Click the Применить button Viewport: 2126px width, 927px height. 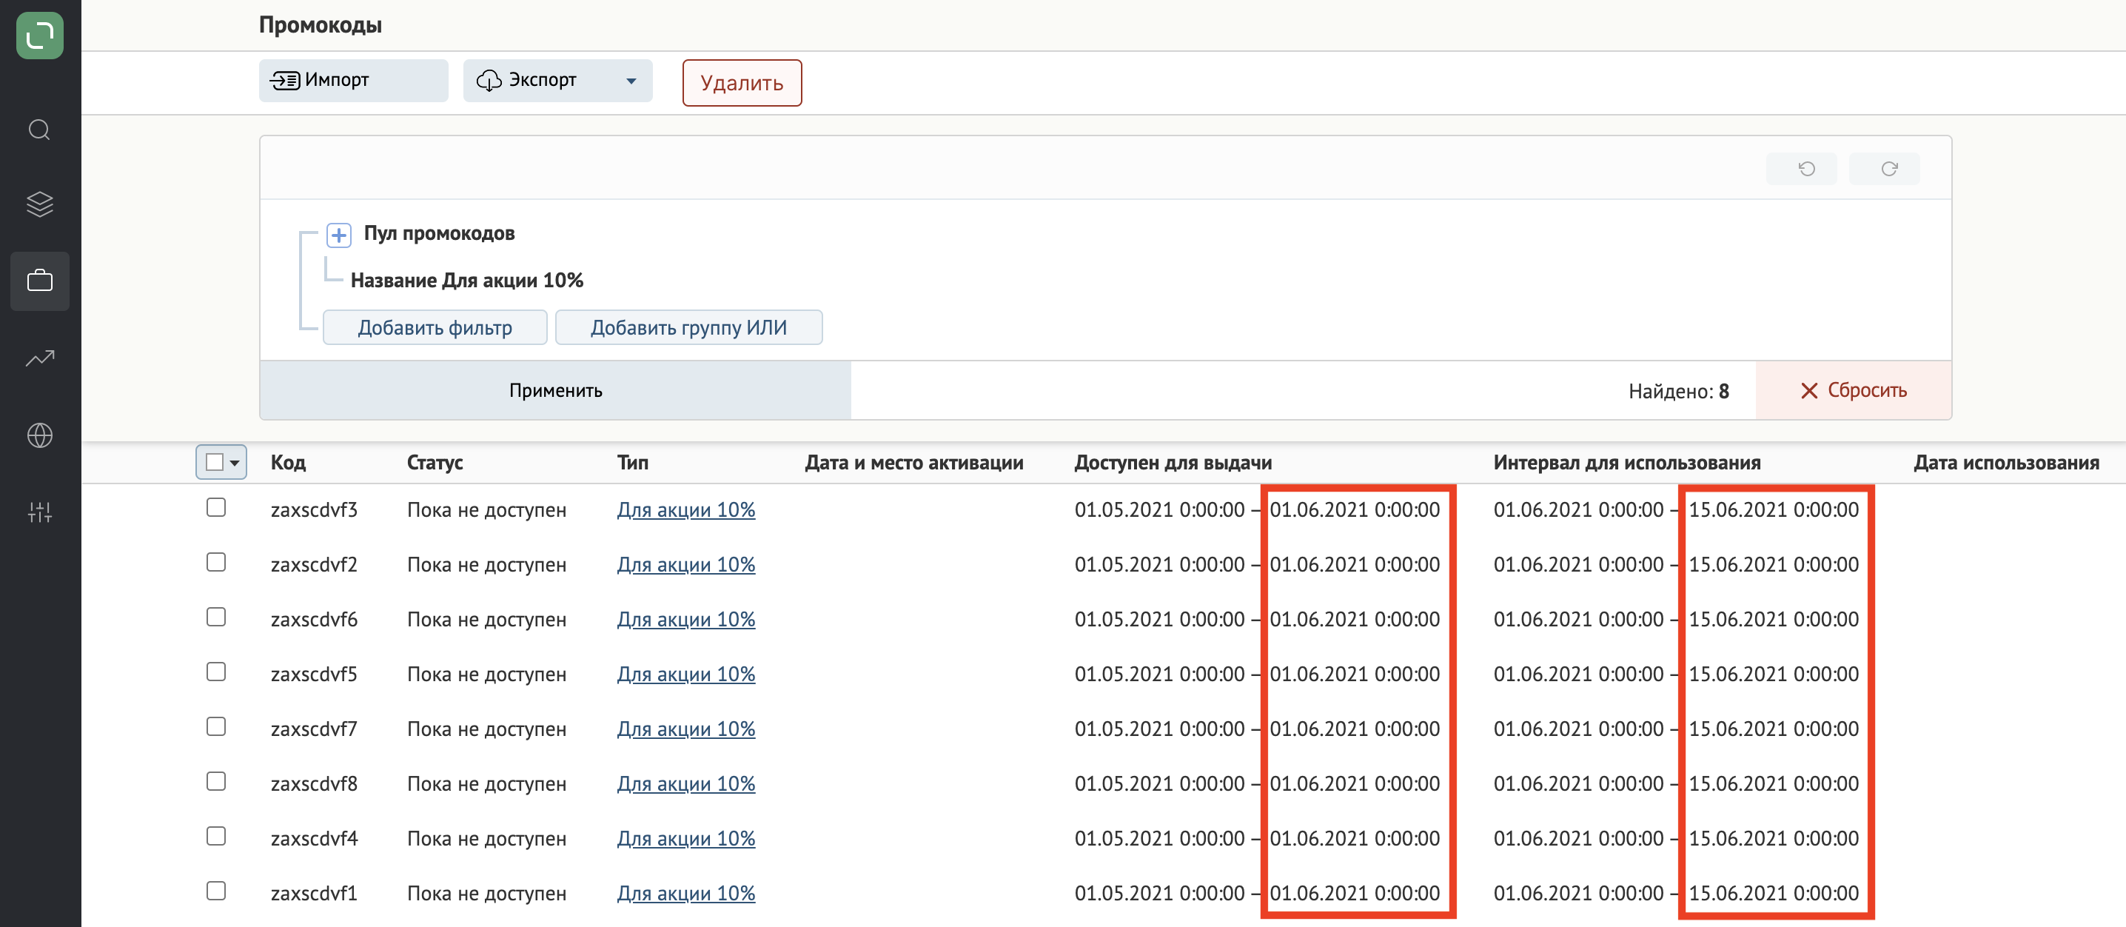pyautogui.click(x=555, y=390)
